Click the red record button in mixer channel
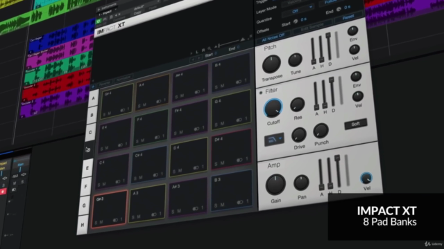444x249 pixels. tap(3, 192)
